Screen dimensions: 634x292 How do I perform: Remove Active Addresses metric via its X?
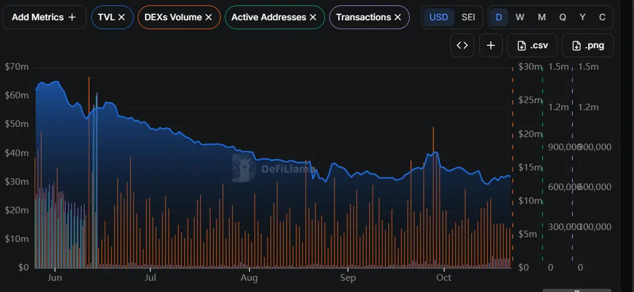(x=313, y=17)
